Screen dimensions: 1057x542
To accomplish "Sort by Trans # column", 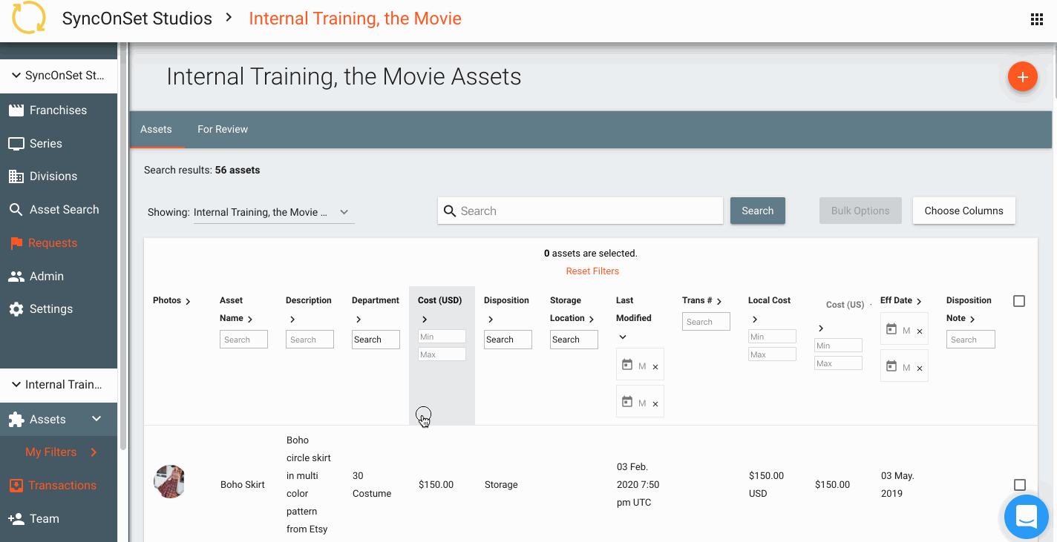I will [719, 302].
